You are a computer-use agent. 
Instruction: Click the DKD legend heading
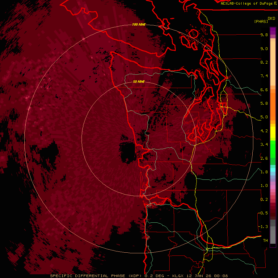[272, 19]
